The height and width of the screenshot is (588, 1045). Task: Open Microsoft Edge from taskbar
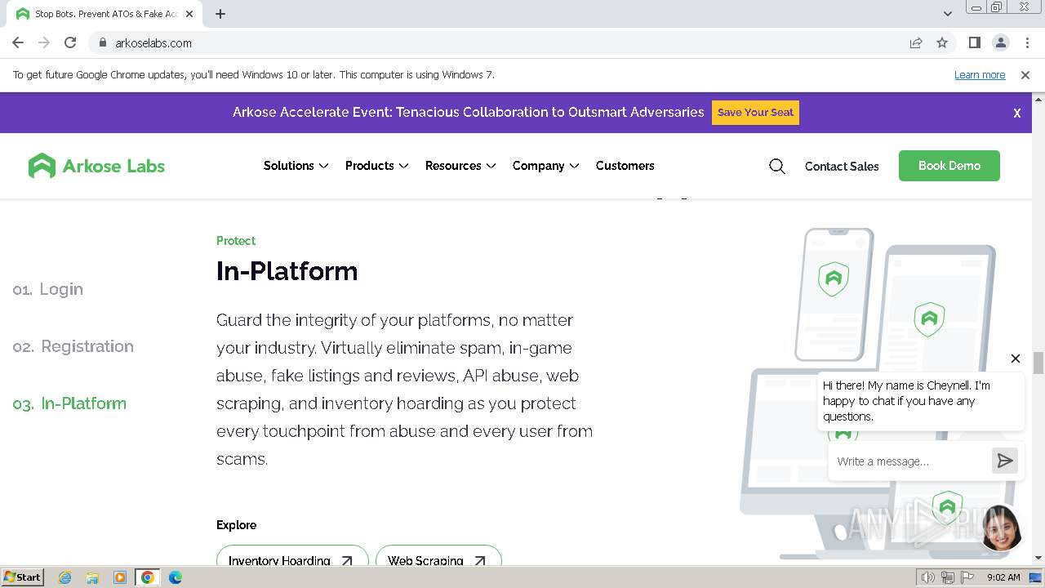[x=176, y=577]
